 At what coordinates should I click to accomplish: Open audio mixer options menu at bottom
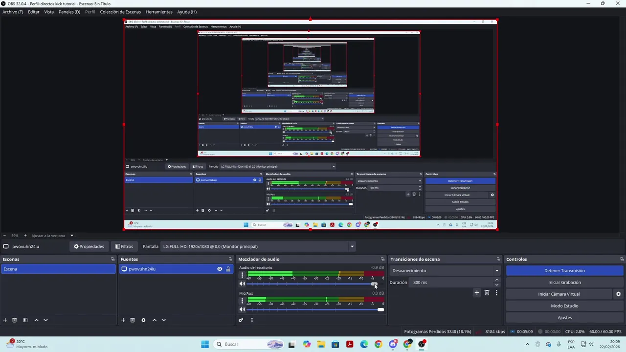pos(252,320)
